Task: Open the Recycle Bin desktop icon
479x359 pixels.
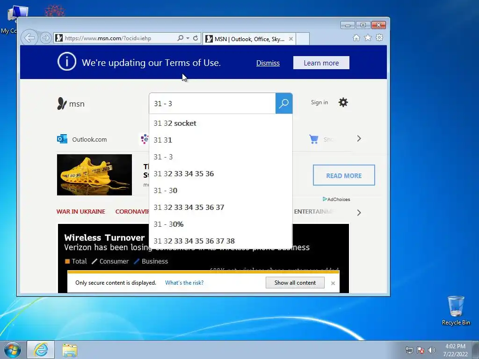Action: (x=456, y=310)
